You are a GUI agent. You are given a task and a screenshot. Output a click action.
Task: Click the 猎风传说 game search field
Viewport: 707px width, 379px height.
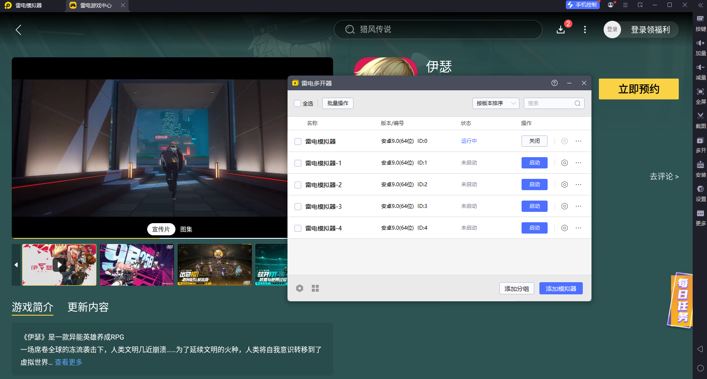point(438,30)
